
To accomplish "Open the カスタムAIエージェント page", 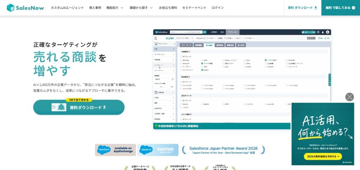I will (67, 8).
